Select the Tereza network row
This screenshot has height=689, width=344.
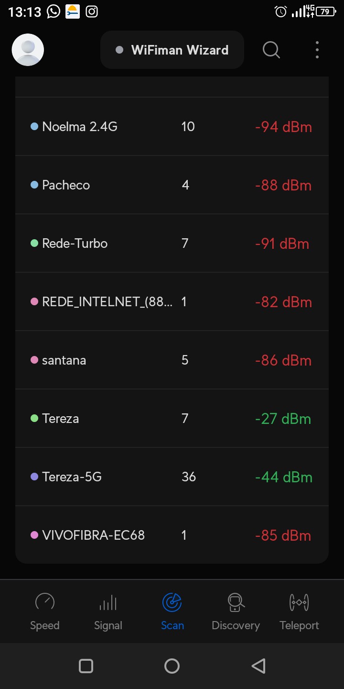click(172, 419)
